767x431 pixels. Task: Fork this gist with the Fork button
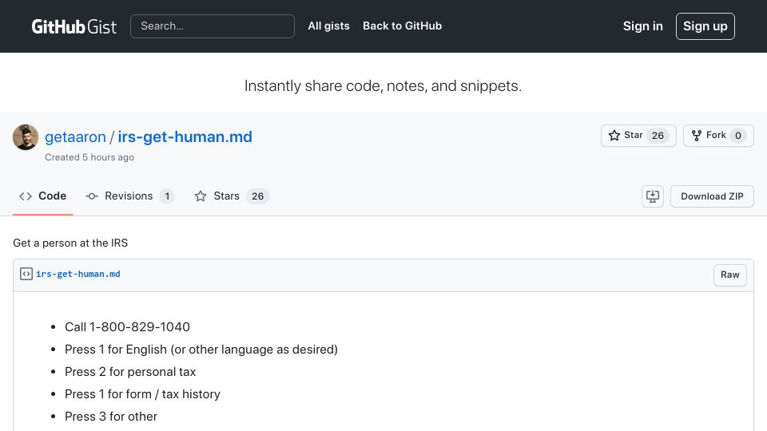click(x=718, y=136)
